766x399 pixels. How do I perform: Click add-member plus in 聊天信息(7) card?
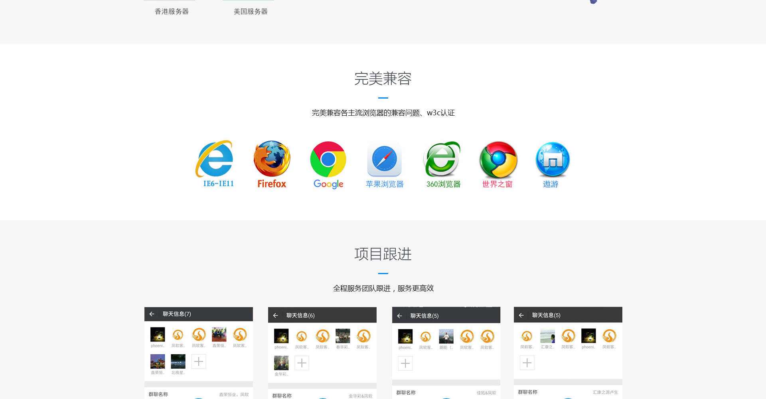coord(199,361)
